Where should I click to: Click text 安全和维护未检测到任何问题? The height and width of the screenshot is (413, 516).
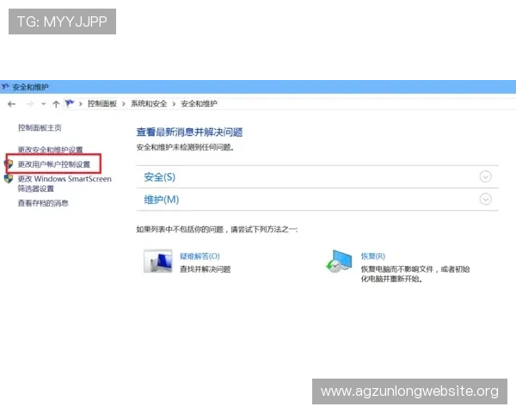tap(185, 147)
